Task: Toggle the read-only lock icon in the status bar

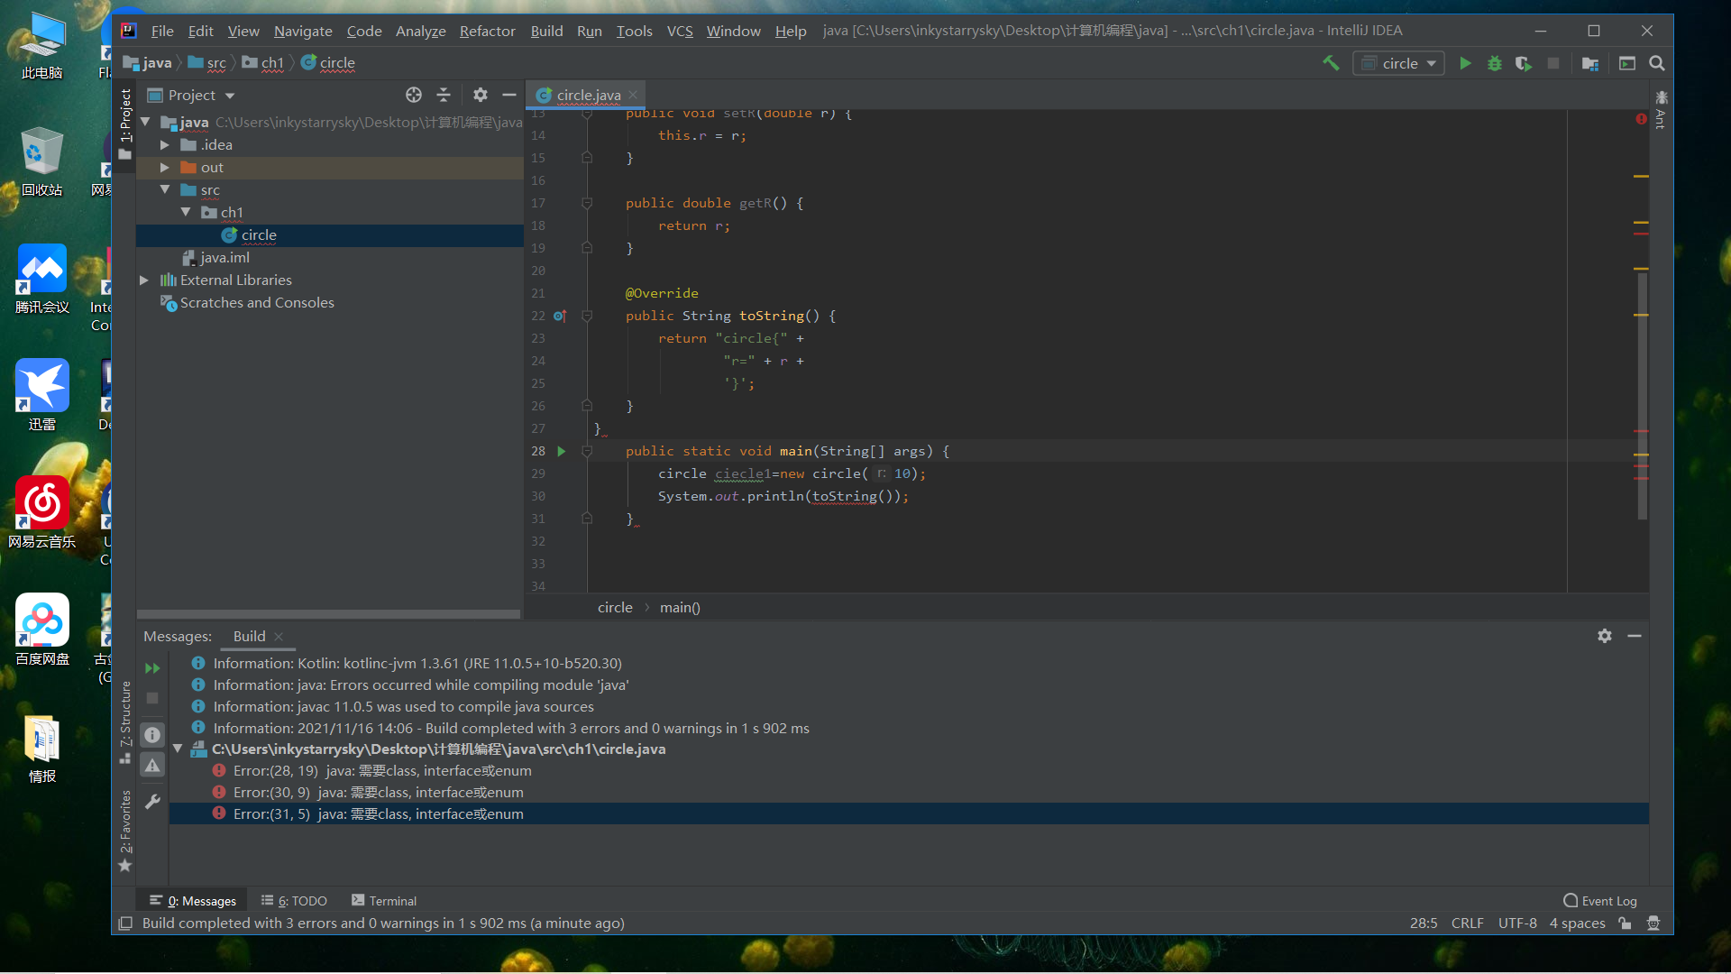Action: [x=1625, y=923]
